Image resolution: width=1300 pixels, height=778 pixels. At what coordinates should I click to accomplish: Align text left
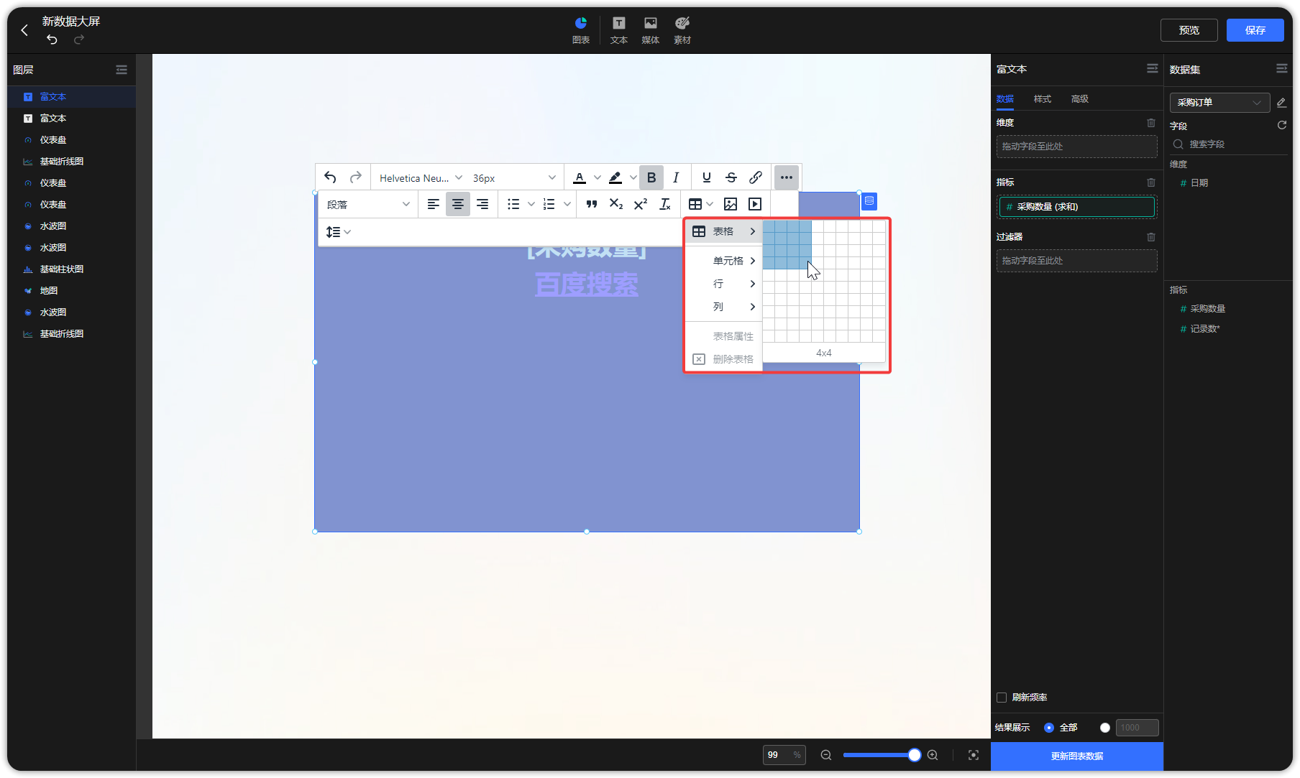click(x=434, y=204)
